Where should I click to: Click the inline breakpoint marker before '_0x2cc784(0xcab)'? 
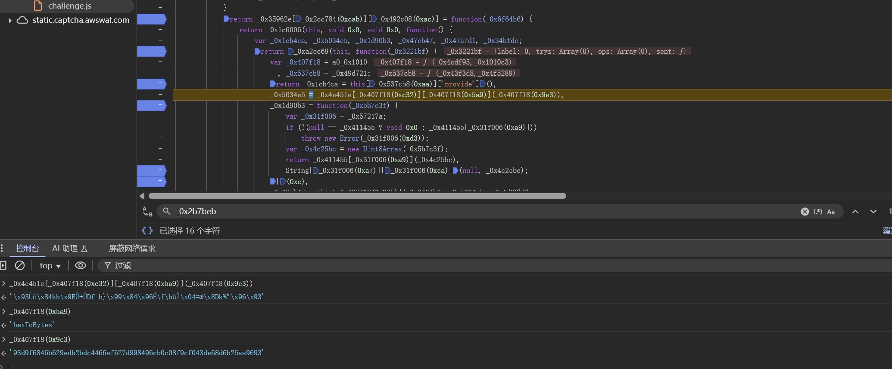click(x=298, y=19)
